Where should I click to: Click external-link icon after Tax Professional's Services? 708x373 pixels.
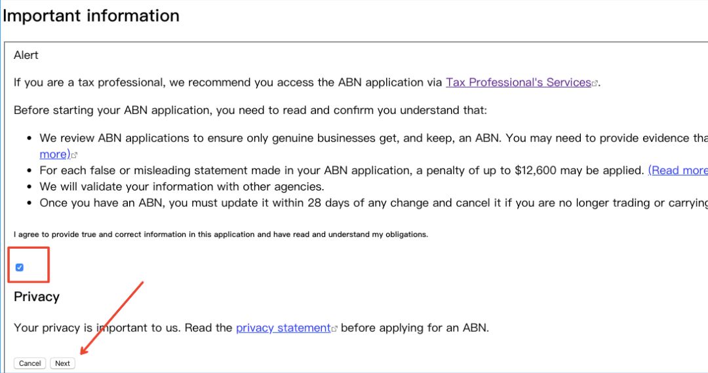coord(595,84)
